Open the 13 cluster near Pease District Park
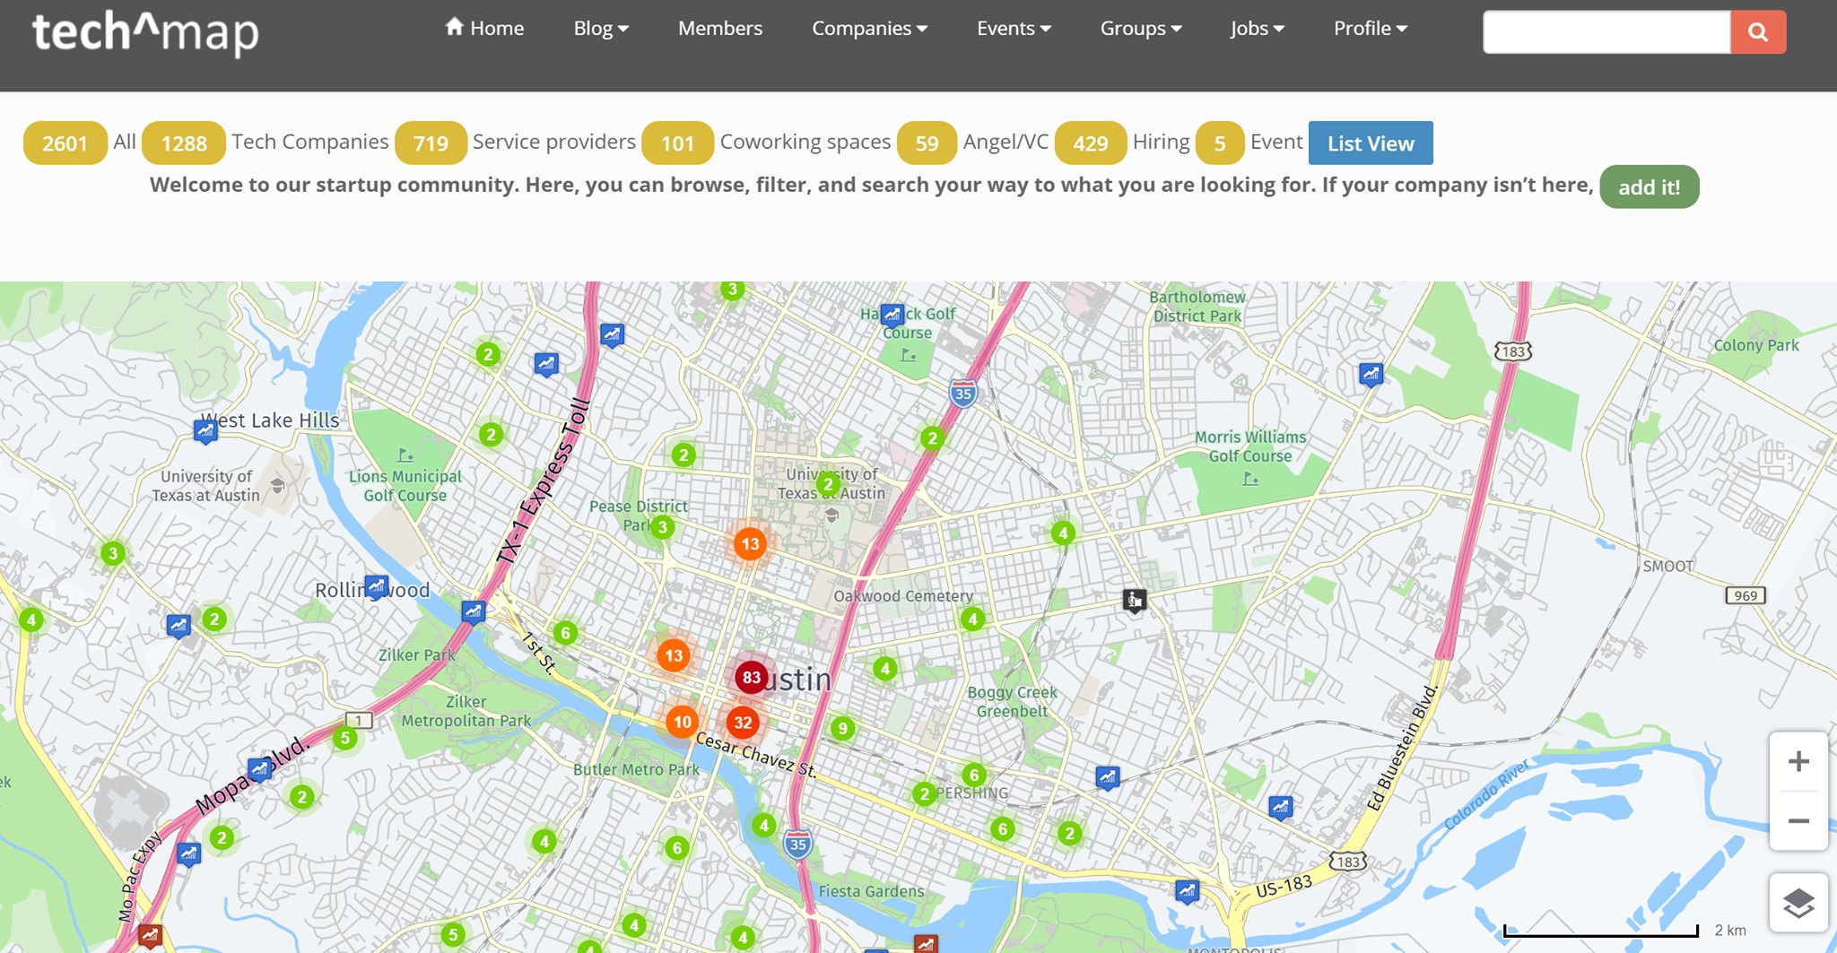This screenshot has width=1837, height=953. 750,543
